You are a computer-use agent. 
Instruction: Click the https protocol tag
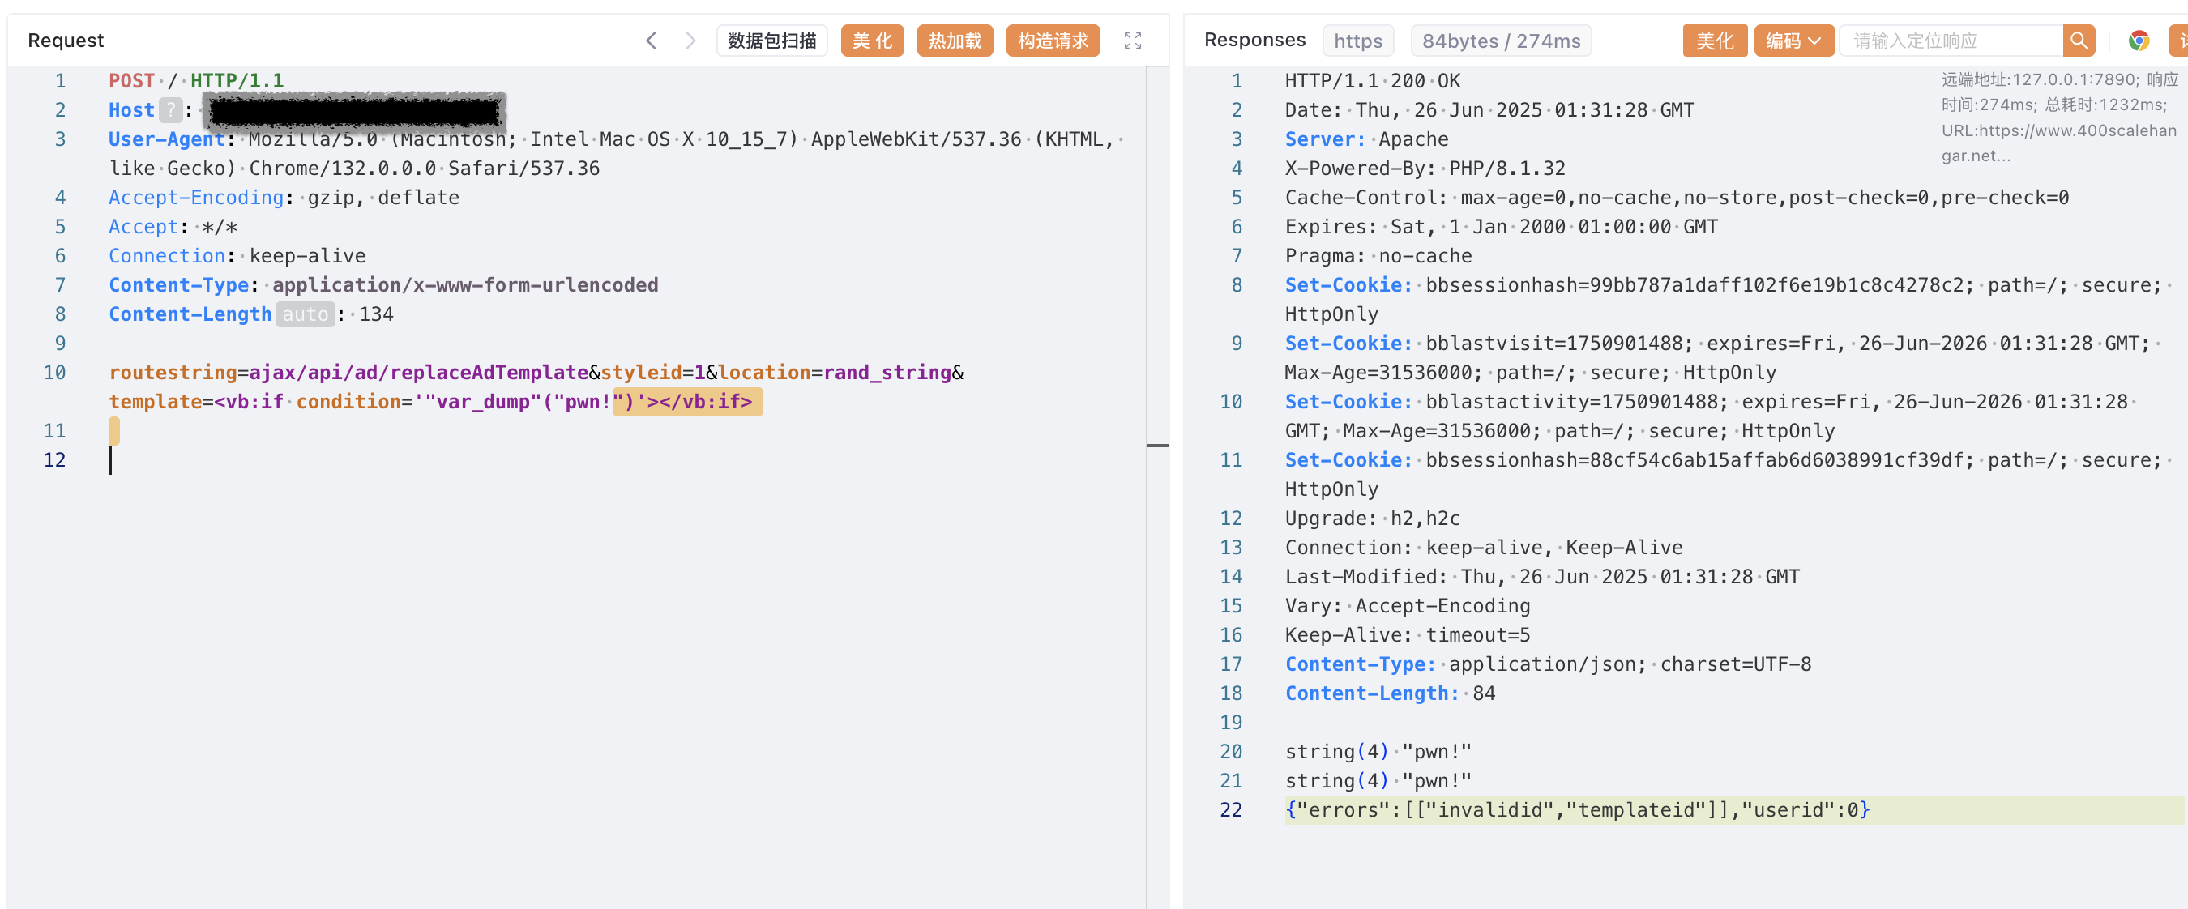click(x=1357, y=41)
